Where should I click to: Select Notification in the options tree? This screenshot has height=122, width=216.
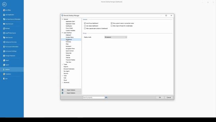pyautogui.click(x=69, y=26)
